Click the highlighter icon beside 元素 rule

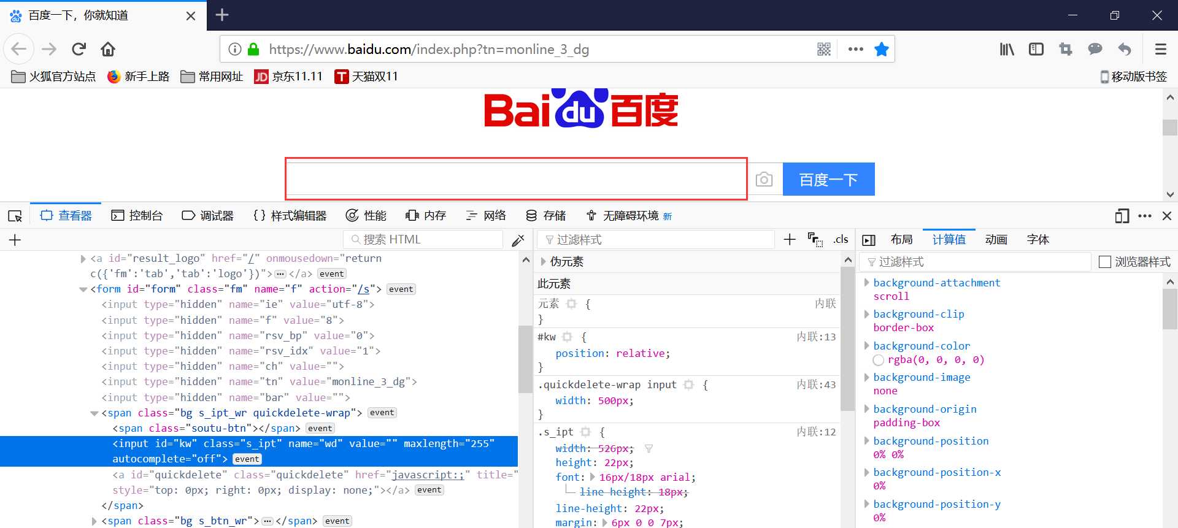[571, 304]
